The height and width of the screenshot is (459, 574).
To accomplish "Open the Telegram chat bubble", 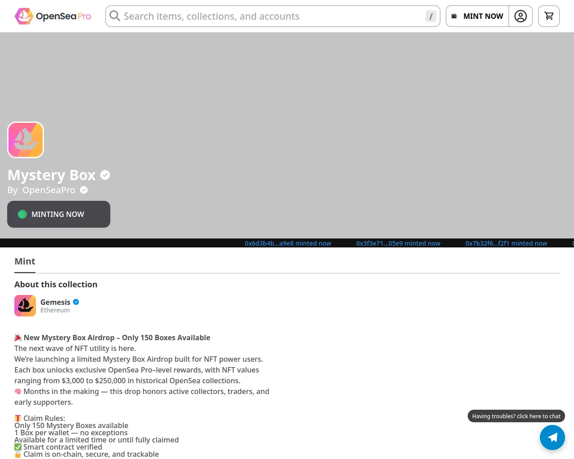I will 552,437.
